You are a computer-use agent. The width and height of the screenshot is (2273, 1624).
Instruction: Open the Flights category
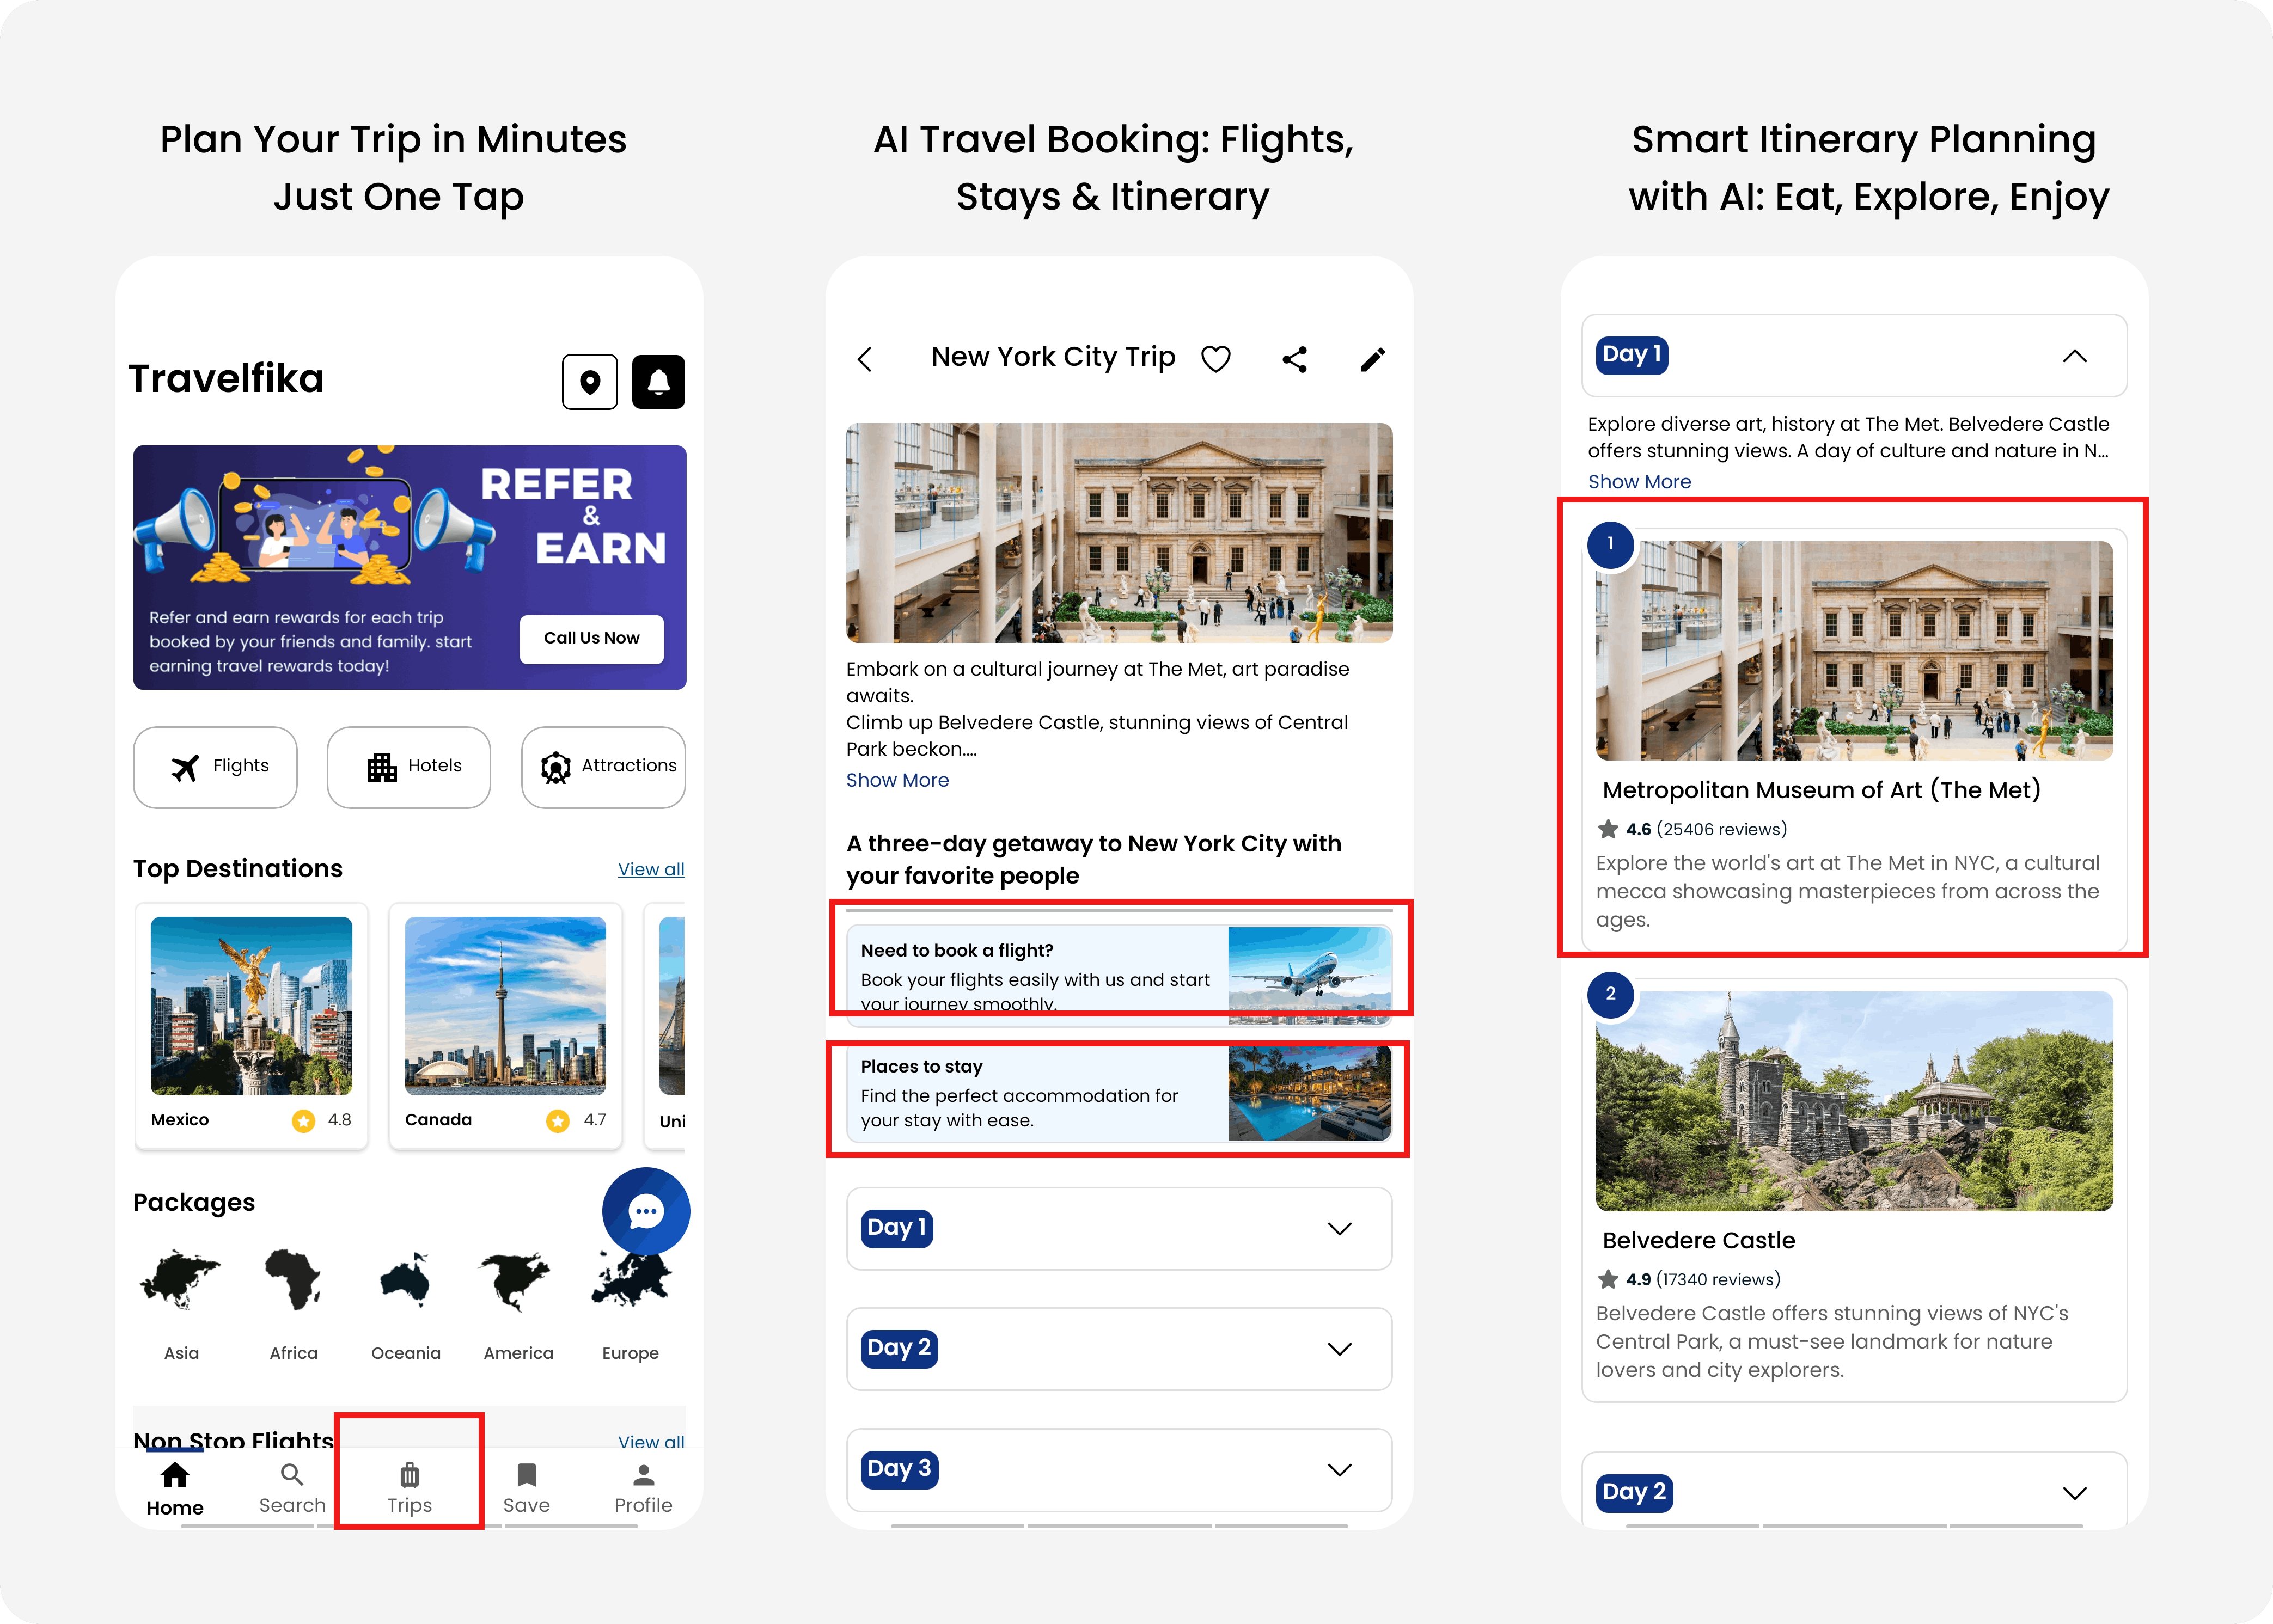click(x=215, y=767)
